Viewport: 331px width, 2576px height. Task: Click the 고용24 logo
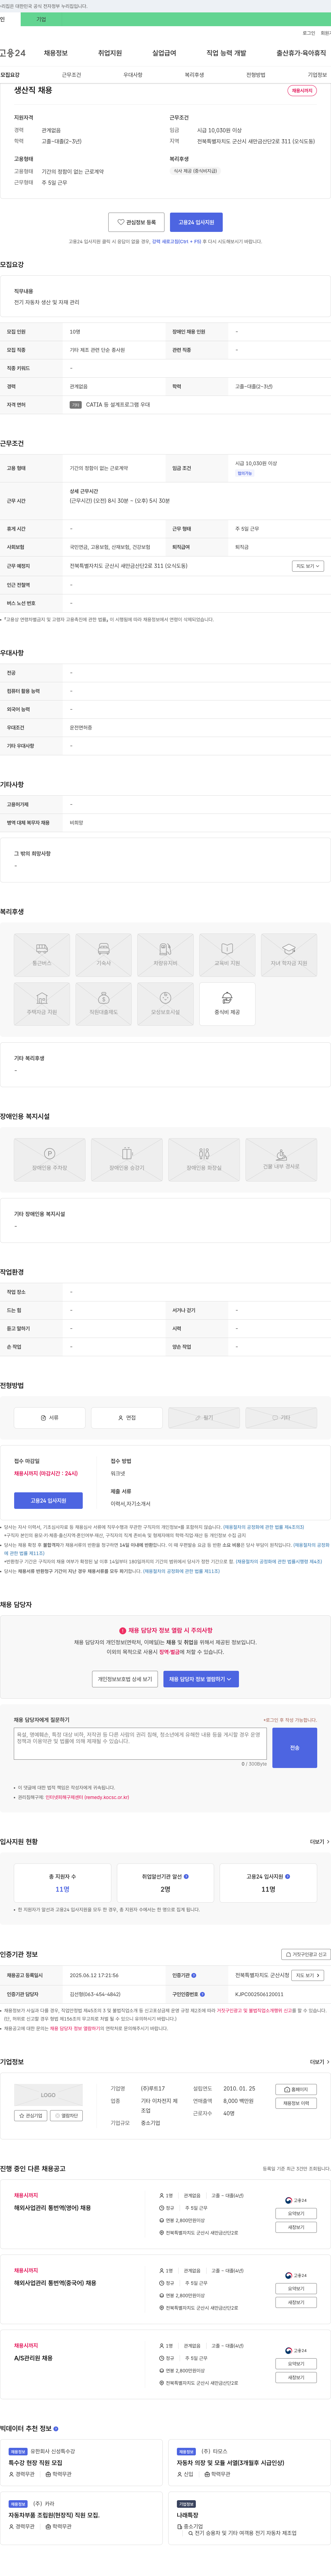pyautogui.click(x=13, y=53)
